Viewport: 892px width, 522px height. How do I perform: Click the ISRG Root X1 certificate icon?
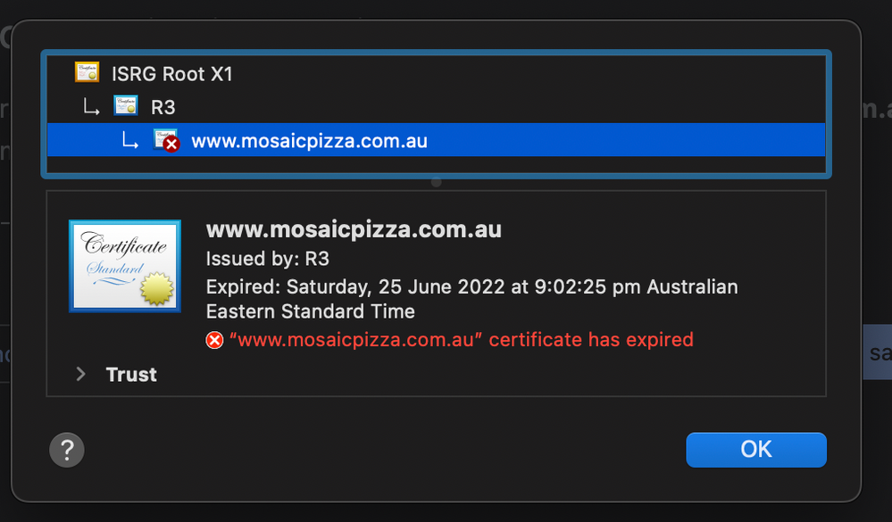coord(87,73)
